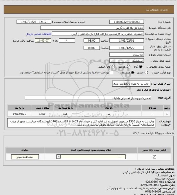
Task: Click the price validity time 08:00 field
Action: [x=92, y=48]
